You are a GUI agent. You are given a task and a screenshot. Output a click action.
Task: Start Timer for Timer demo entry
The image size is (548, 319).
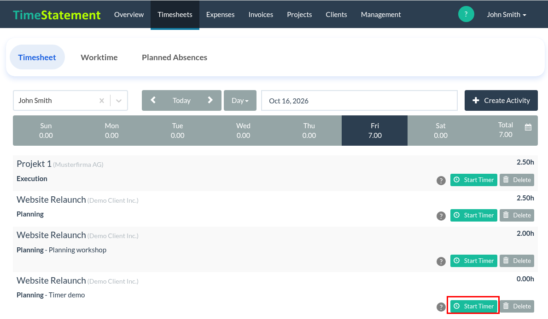pos(473,306)
